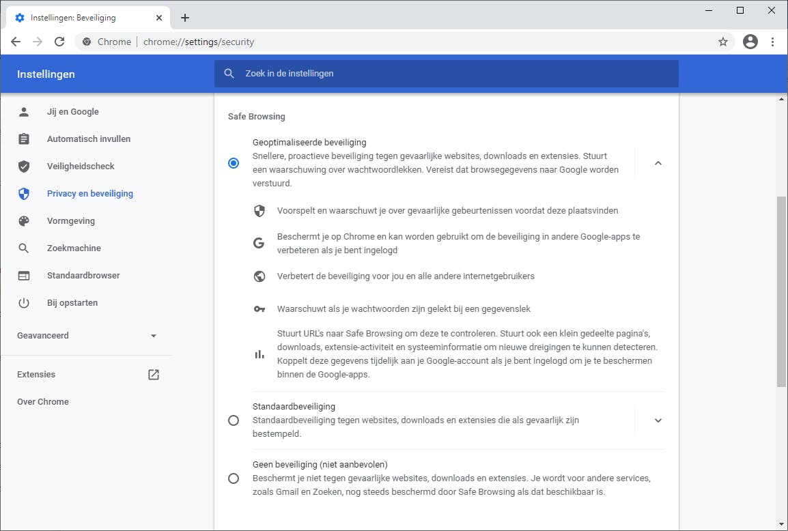Expand the Geavanceerd sidebar section
The image size is (788, 531).
(x=153, y=336)
